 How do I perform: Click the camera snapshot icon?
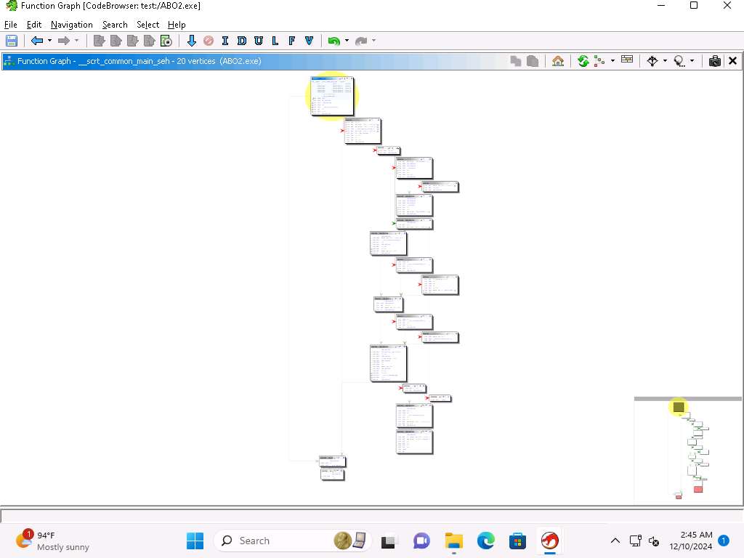715,61
